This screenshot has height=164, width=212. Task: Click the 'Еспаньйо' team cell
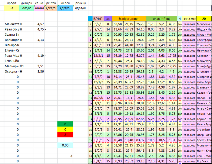[12, 61]
